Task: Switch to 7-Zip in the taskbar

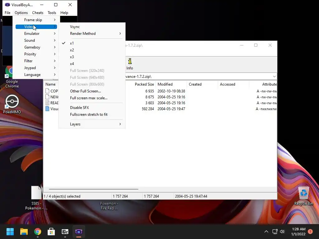Action: click(x=65, y=232)
